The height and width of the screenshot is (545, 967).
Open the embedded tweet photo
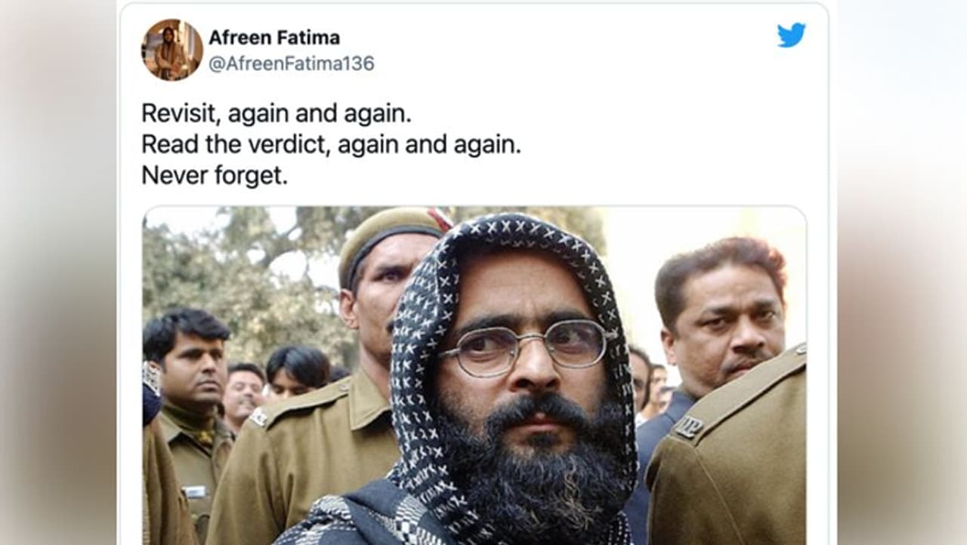[474, 375]
